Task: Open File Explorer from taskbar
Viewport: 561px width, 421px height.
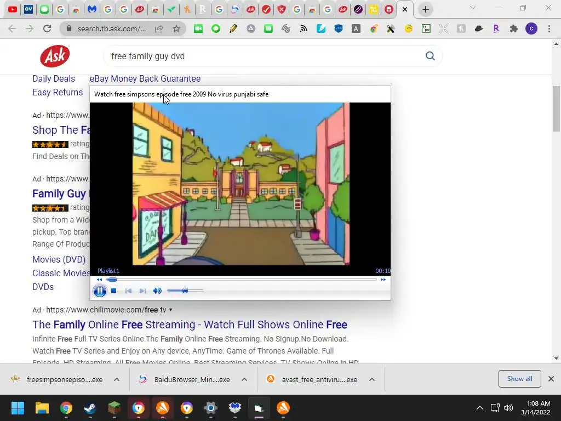Action: coord(42,408)
